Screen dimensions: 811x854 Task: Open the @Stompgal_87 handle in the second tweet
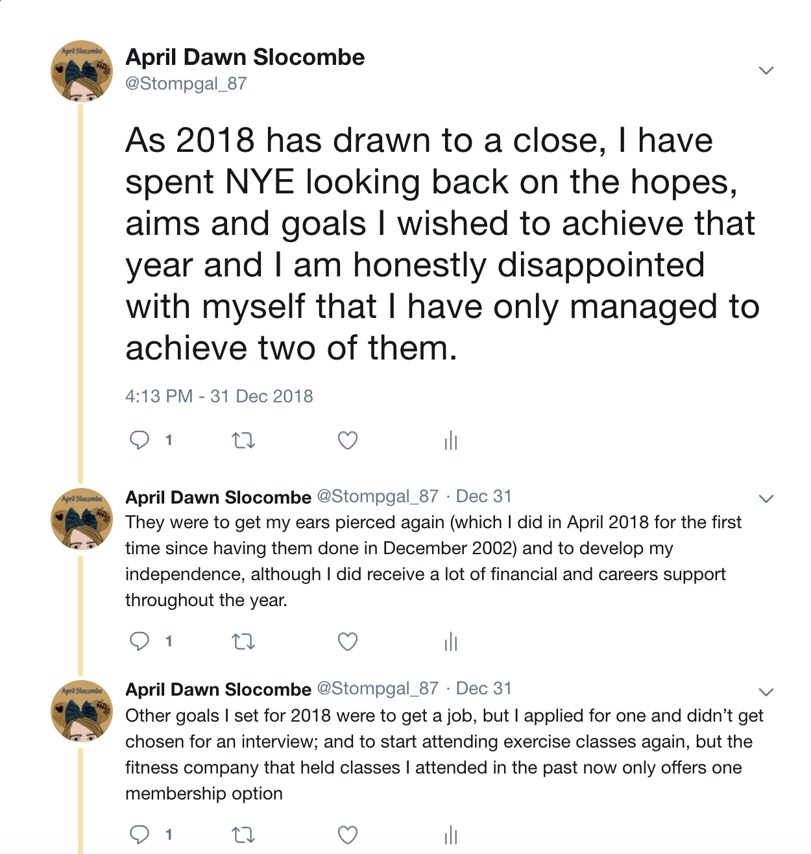378,496
